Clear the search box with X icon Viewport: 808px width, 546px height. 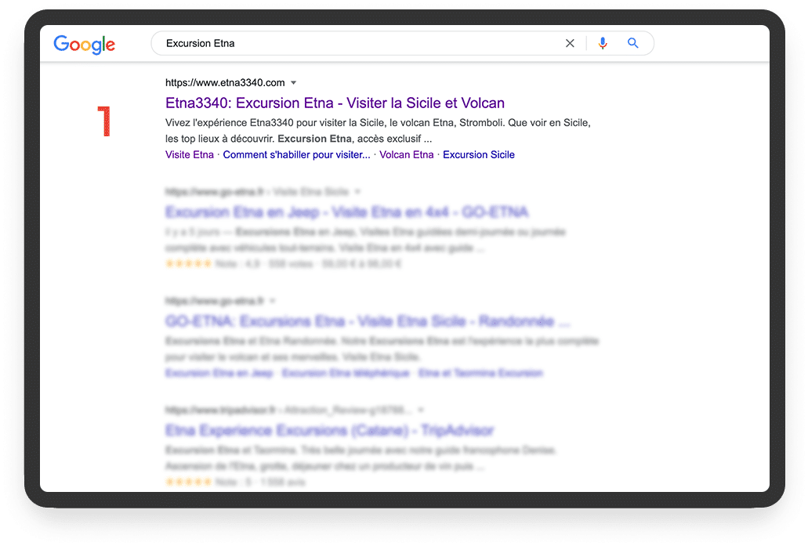(570, 43)
